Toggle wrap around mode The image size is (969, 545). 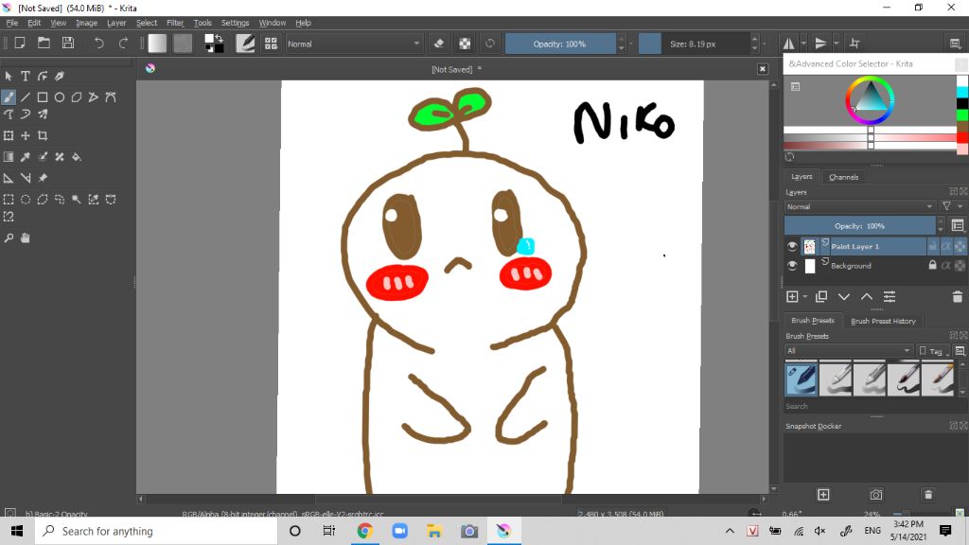[854, 44]
